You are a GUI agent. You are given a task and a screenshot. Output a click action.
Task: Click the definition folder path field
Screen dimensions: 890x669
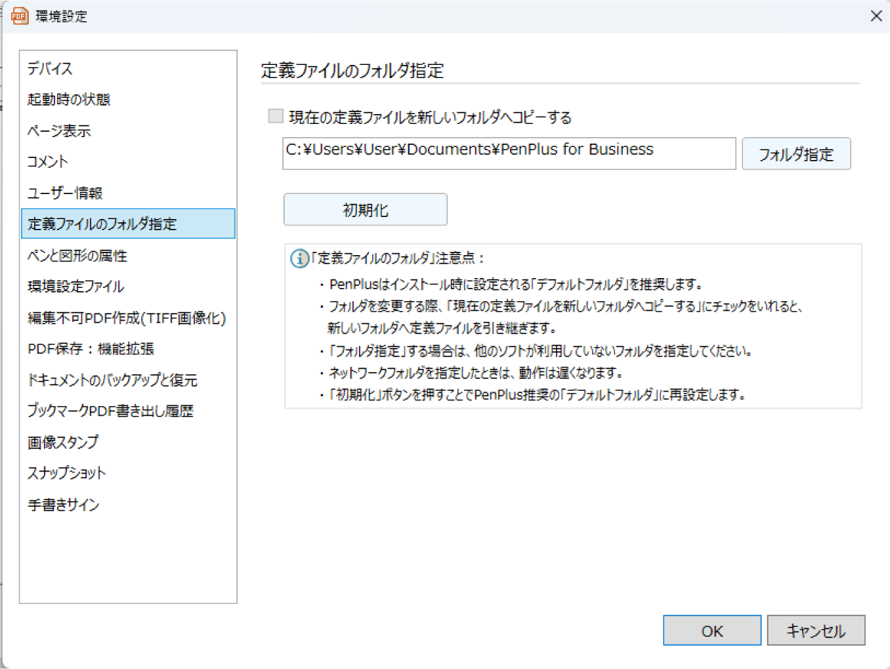click(509, 153)
